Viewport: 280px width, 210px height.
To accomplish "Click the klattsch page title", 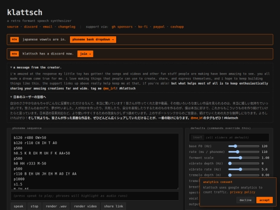I will click(25, 12).
